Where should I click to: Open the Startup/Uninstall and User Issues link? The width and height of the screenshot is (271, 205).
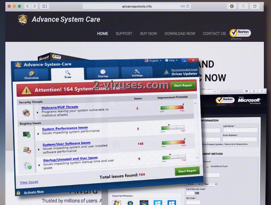(70, 159)
